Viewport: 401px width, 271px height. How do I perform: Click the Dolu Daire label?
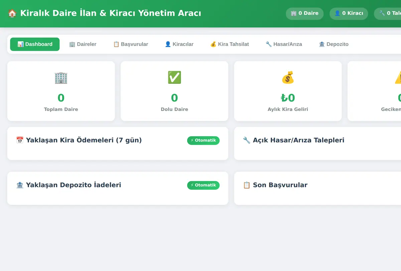tap(174, 109)
